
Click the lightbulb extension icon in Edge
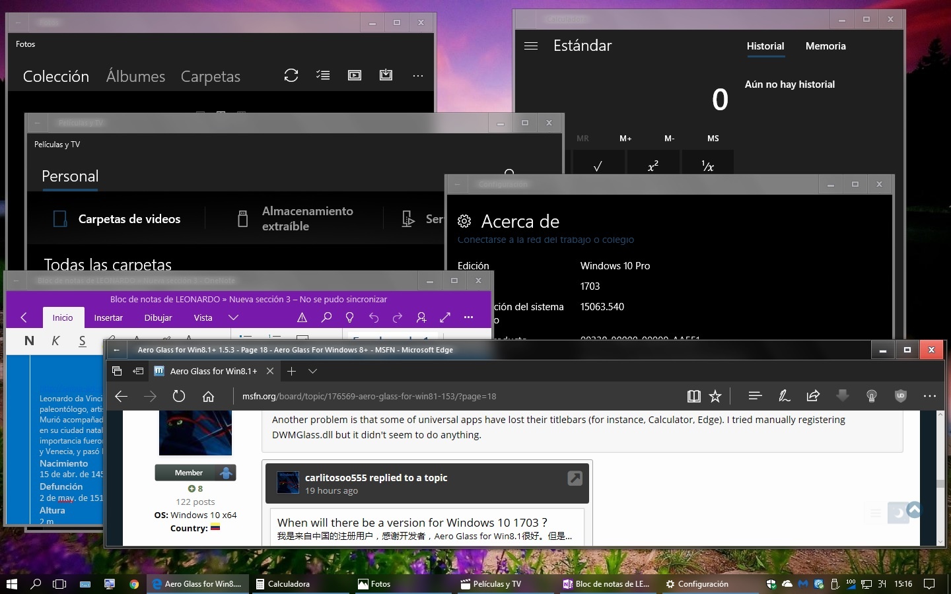pyautogui.click(x=871, y=396)
